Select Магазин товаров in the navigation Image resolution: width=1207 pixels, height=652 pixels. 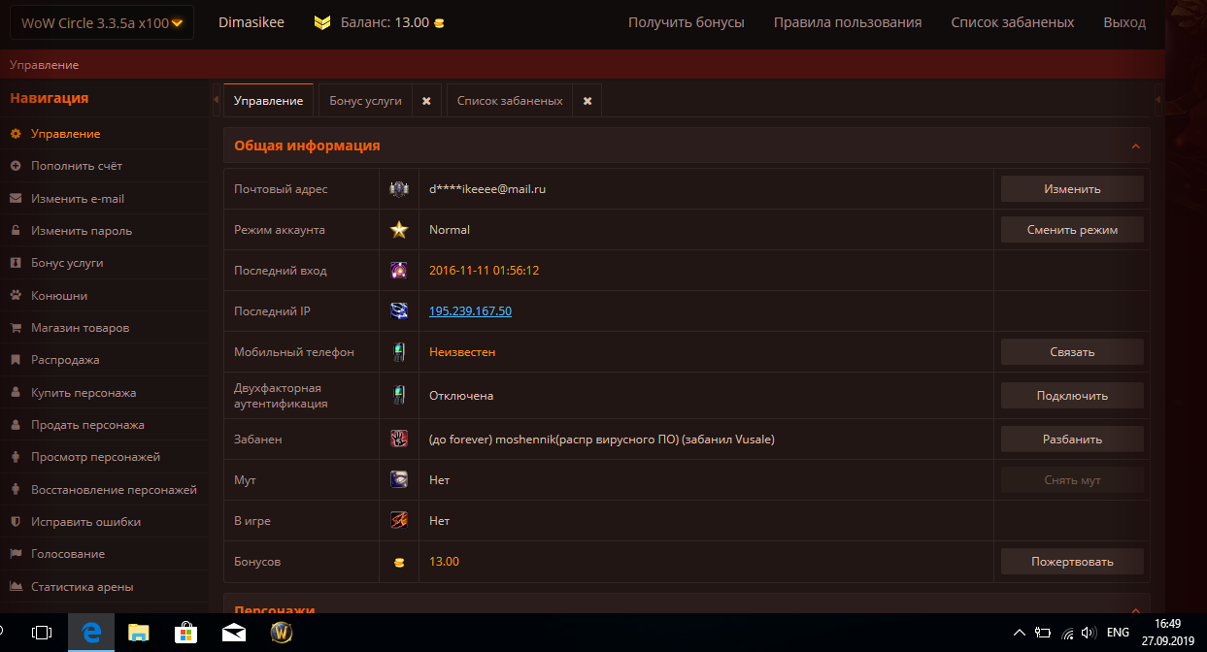(x=80, y=328)
